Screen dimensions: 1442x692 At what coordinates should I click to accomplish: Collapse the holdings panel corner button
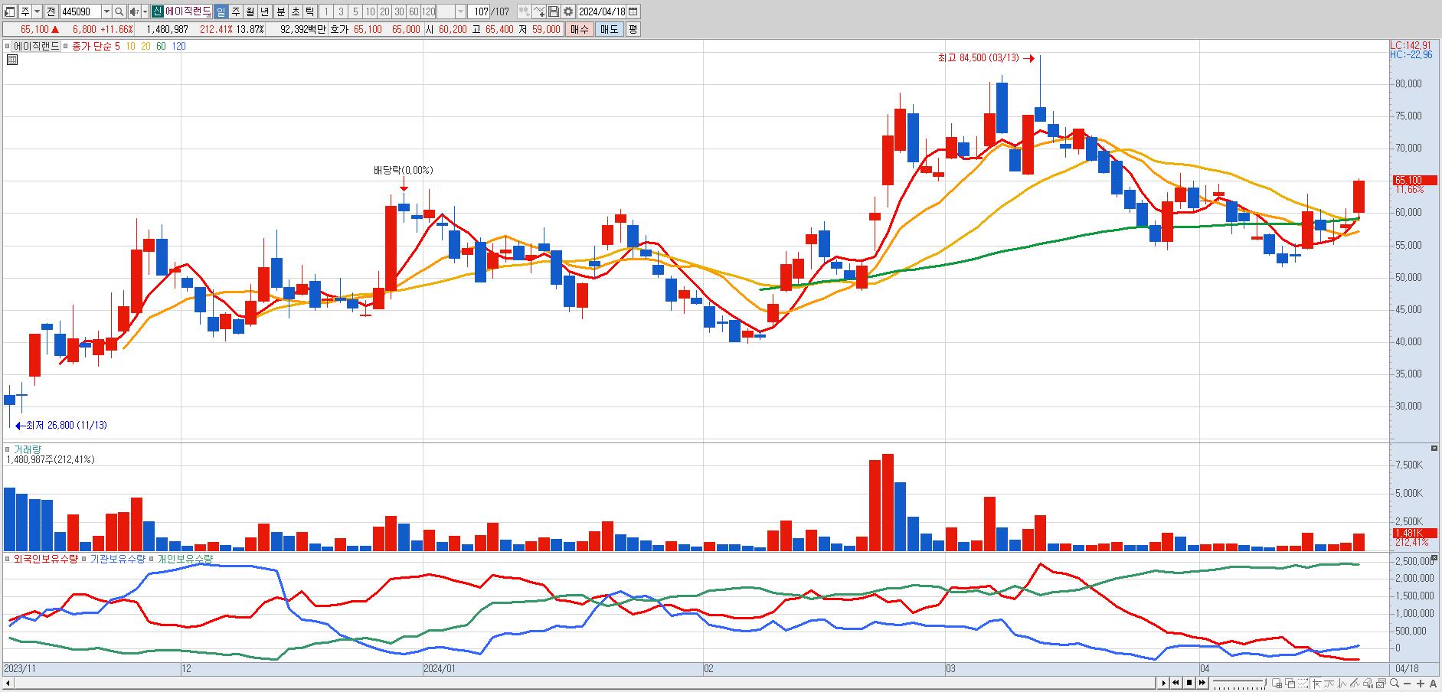click(x=1434, y=558)
